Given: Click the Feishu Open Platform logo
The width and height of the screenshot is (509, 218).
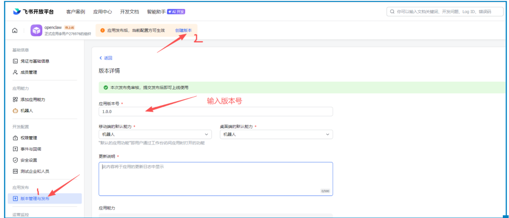Looking at the screenshot, I should (x=33, y=12).
